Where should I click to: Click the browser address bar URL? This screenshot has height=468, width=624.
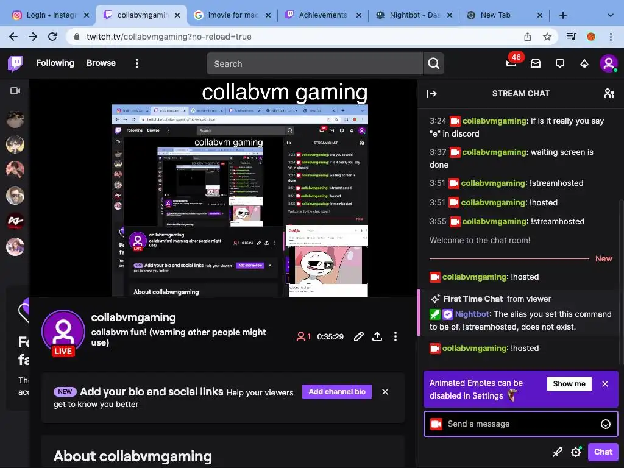[x=169, y=37]
